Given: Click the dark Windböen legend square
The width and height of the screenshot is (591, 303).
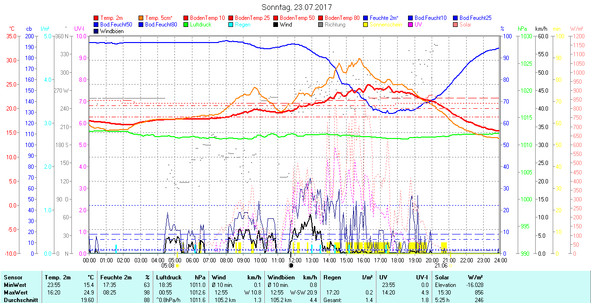Looking at the screenshot, I should 96,31.
